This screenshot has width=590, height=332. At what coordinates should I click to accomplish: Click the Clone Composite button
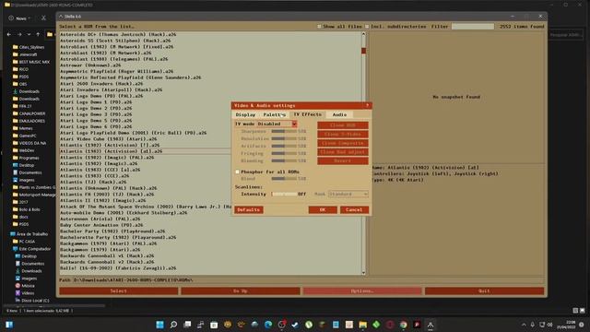coord(343,143)
